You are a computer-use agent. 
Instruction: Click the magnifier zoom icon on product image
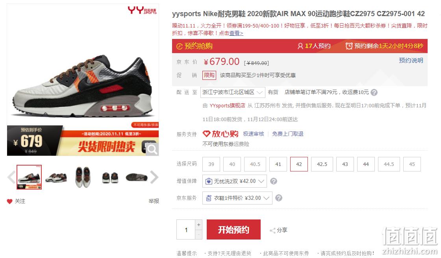pyautogui.click(x=152, y=149)
